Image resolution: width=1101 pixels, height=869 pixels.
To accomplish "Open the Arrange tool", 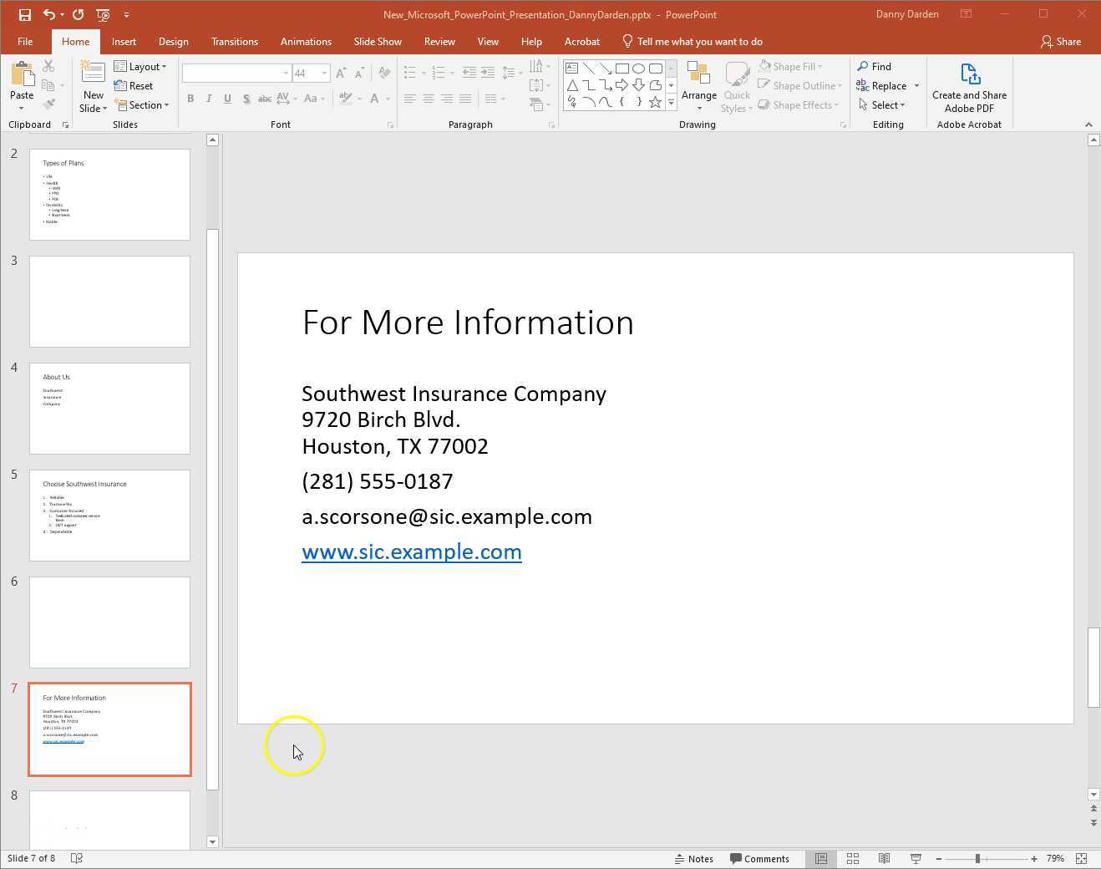I will (x=699, y=86).
